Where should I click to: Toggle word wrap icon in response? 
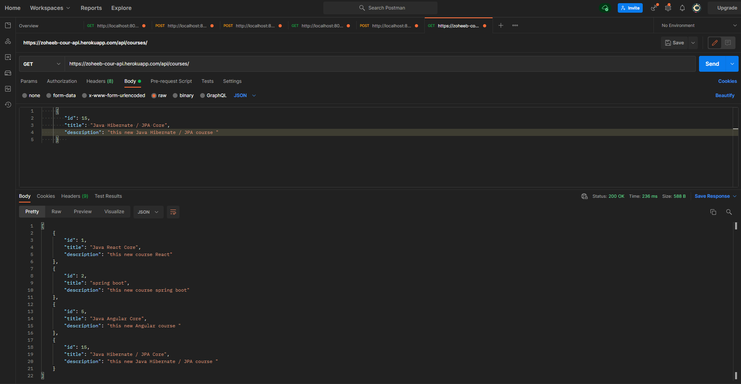click(x=173, y=212)
